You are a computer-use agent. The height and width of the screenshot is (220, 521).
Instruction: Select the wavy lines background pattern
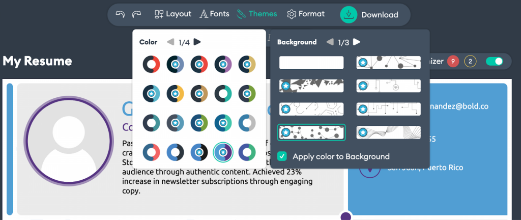[x=389, y=132]
